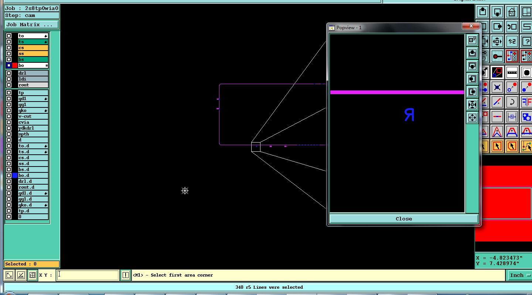Open the Job Matrix window
This screenshot has height=295, width=532.
pyautogui.click(x=32, y=24)
